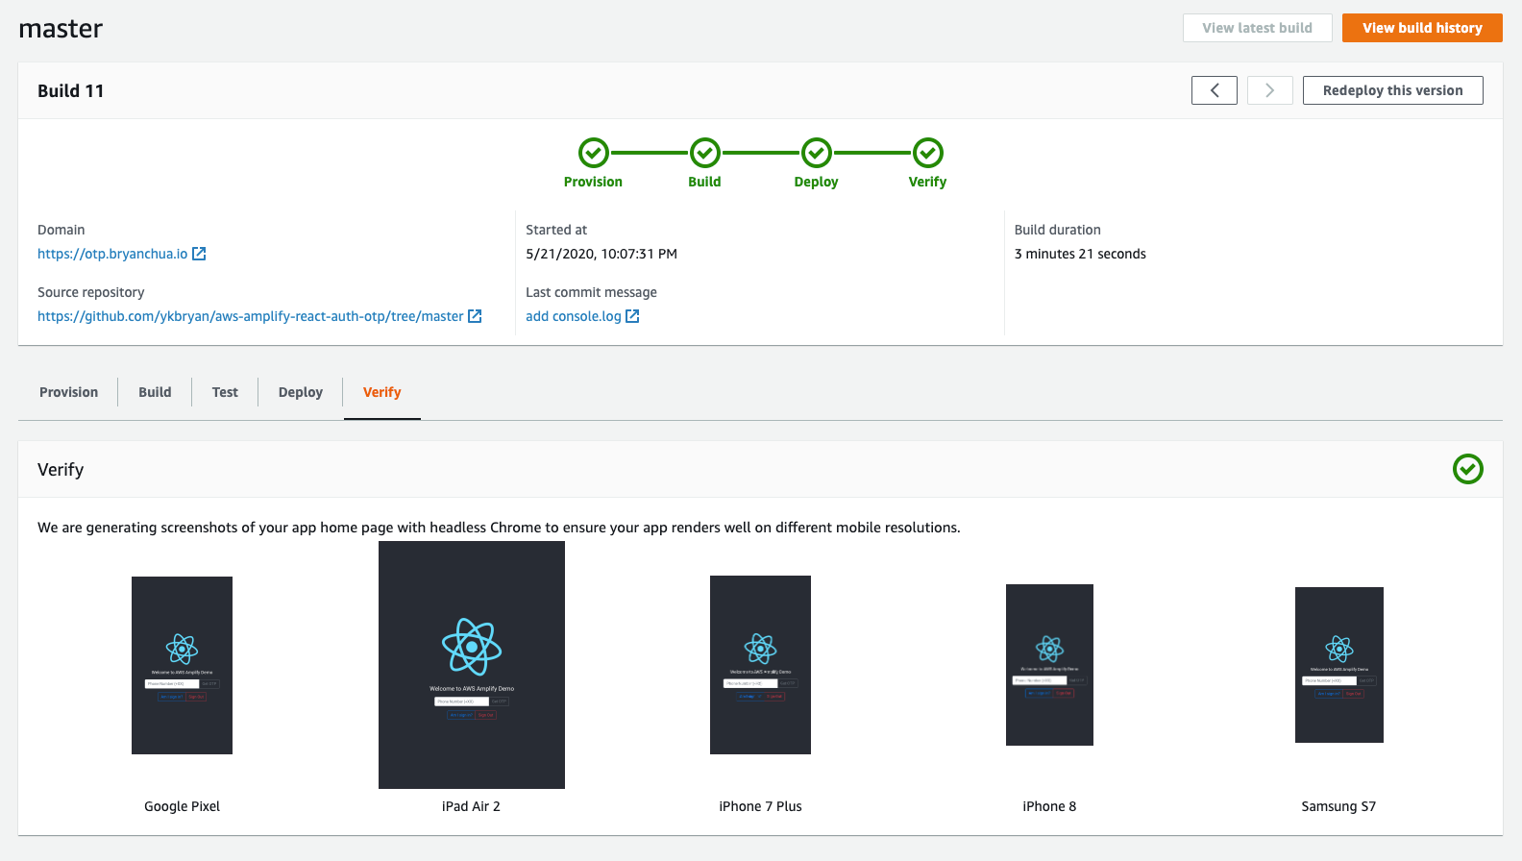
Task: Open the iPad Air 2 screenshot thumbnail
Action: point(472,665)
